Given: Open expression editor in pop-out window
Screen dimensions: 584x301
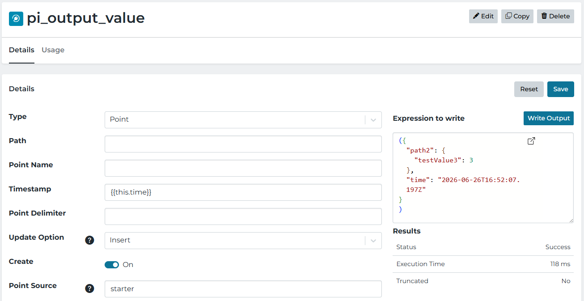Looking at the screenshot, I should pos(531,141).
